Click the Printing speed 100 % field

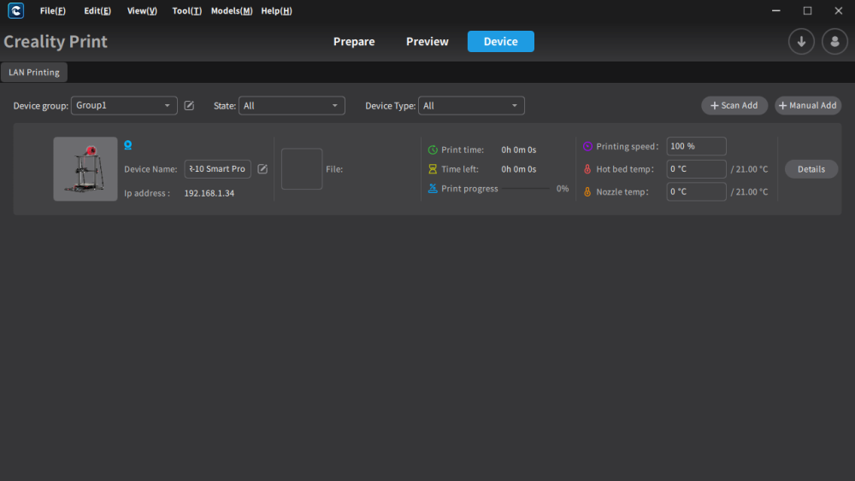click(x=696, y=146)
